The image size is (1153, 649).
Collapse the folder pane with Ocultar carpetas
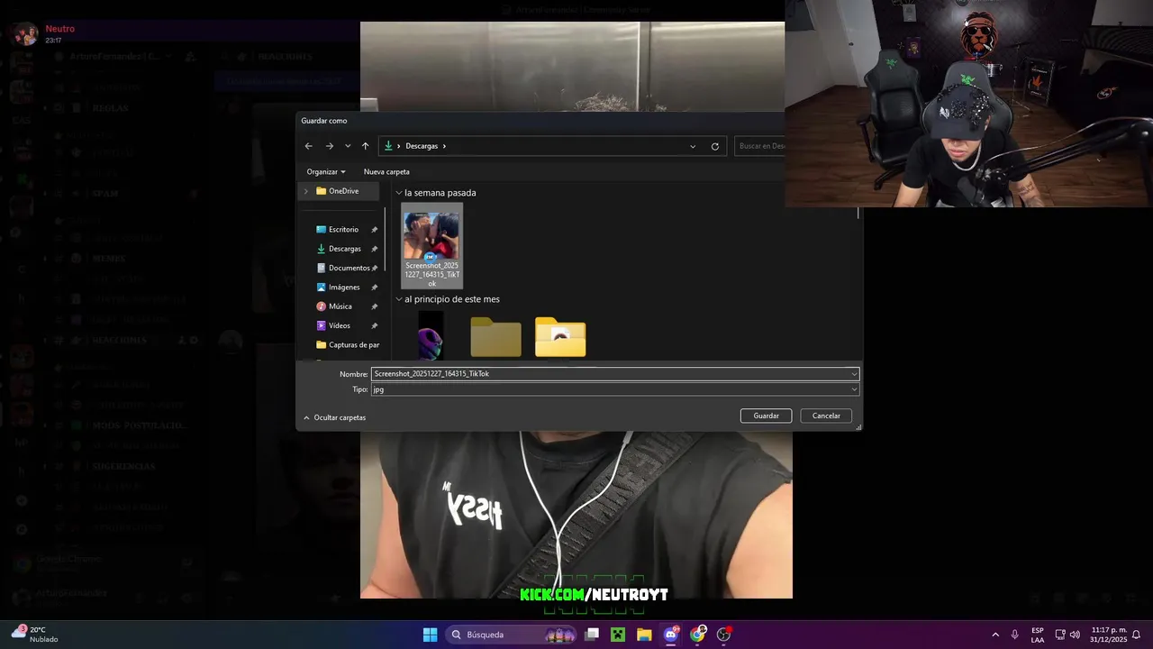334,417
